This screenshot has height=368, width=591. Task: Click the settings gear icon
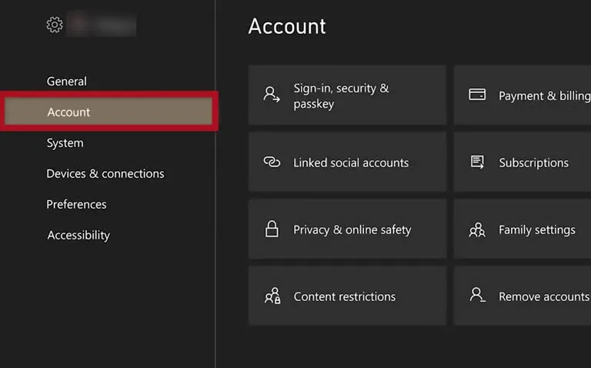(55, 25)
